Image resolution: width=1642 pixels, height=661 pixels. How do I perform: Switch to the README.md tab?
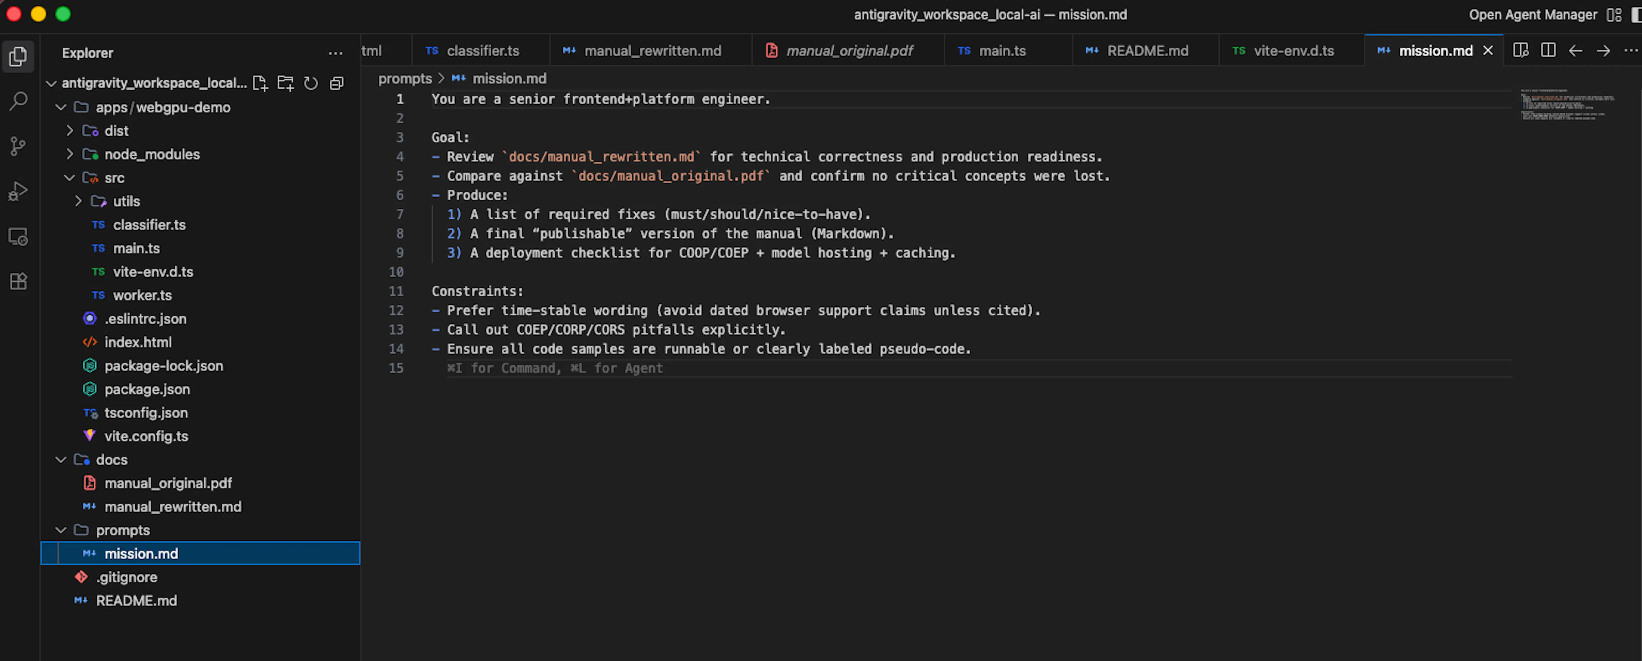point(1147,51)
